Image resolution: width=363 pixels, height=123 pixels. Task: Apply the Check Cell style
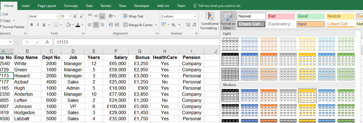click(251, 24)
